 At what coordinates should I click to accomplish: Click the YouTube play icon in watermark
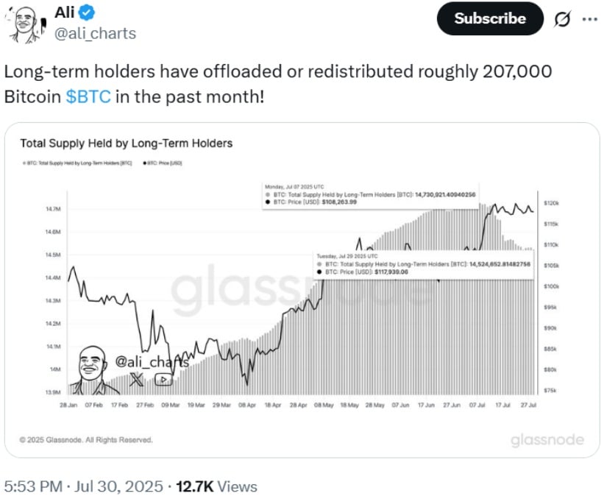tap(163, 380)
